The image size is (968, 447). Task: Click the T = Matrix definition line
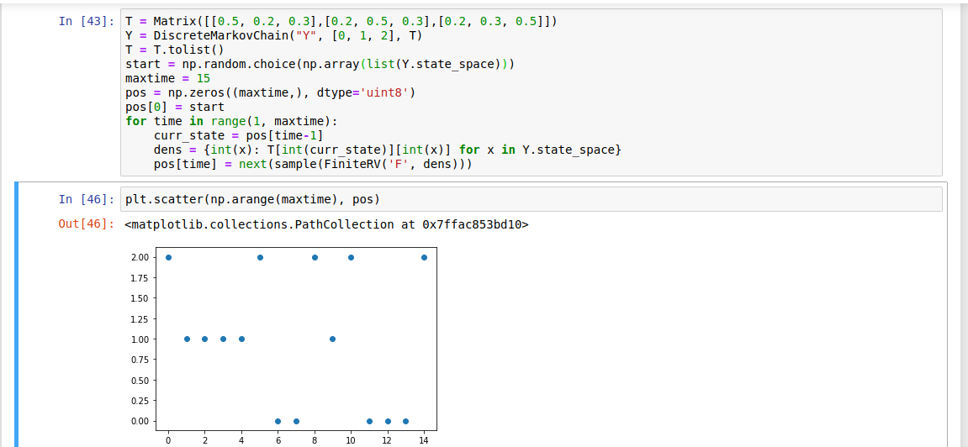coord(341,22)
